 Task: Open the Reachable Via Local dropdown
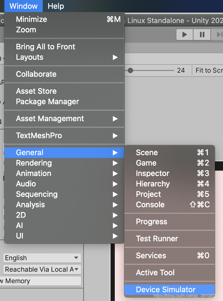(x=42, y=269)
